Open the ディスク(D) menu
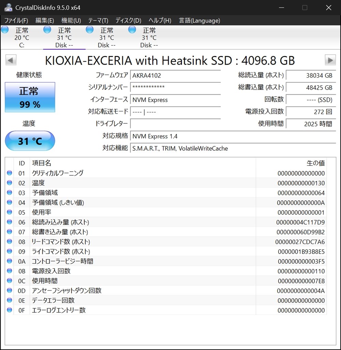Screen dimensions: 341x350 (x=128, y=21)
